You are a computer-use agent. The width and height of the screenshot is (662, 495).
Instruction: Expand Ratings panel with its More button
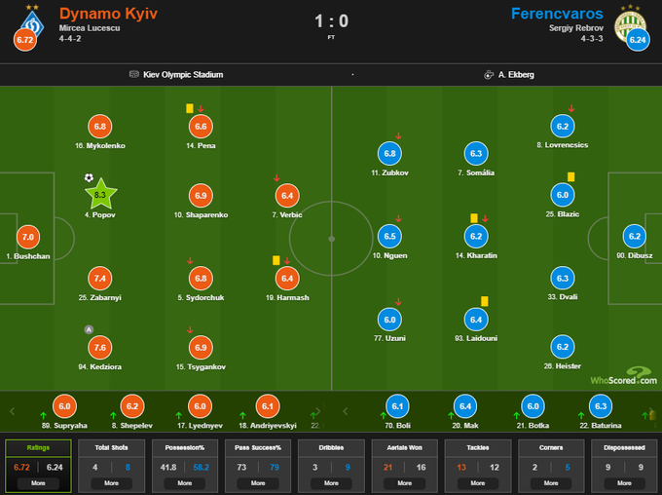coord(38,482)
